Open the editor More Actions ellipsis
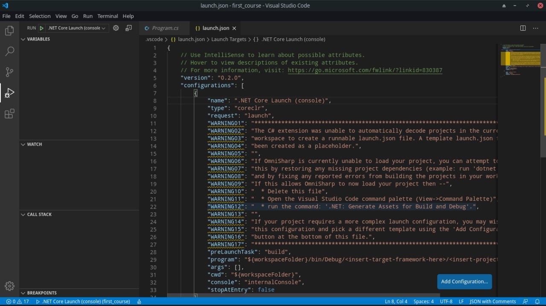This screenshot has height=306, width=546. (536, 28)
